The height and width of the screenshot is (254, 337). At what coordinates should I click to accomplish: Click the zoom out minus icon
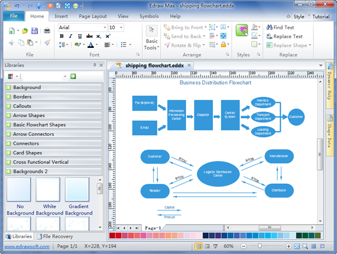coord(243,247)
